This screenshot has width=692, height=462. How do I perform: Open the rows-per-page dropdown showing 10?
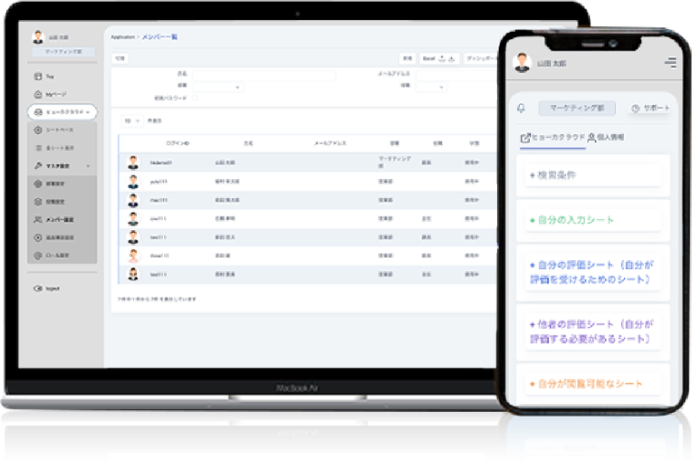pyautogui.click(x=132, y=121)
